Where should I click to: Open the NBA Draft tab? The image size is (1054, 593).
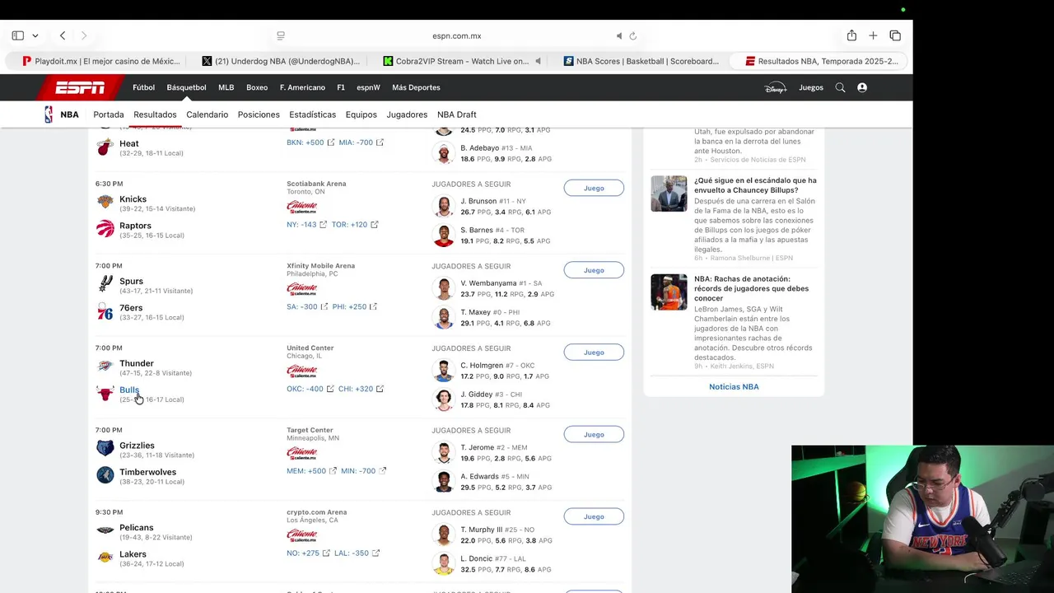pyautogui.click(x=457, y=114)
